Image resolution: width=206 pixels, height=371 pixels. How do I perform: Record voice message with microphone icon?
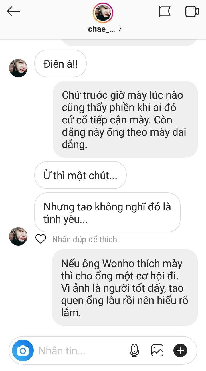tap(134, 350)
